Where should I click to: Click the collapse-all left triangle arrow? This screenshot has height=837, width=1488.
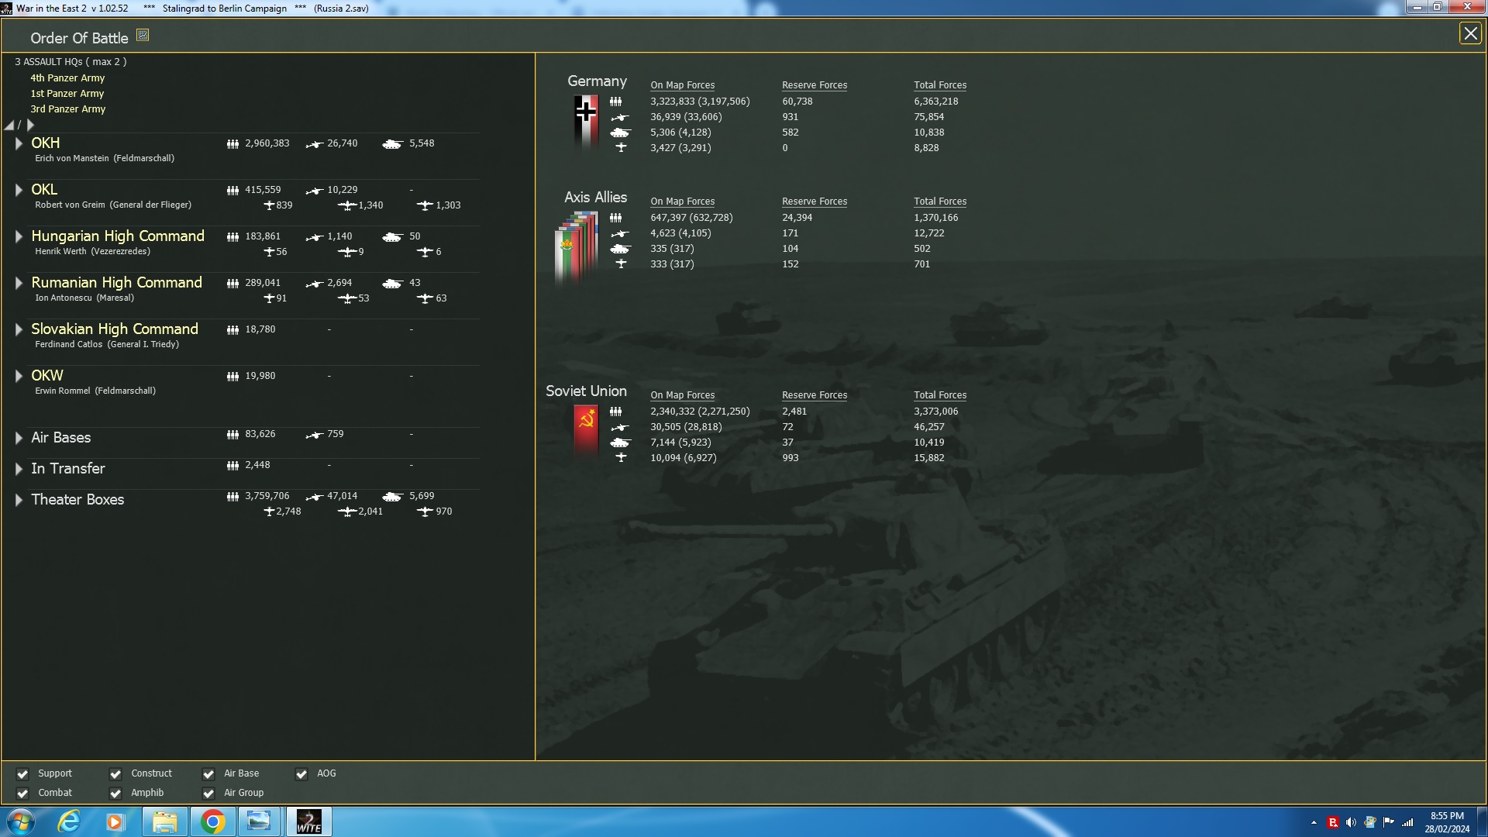click(9, 126)
